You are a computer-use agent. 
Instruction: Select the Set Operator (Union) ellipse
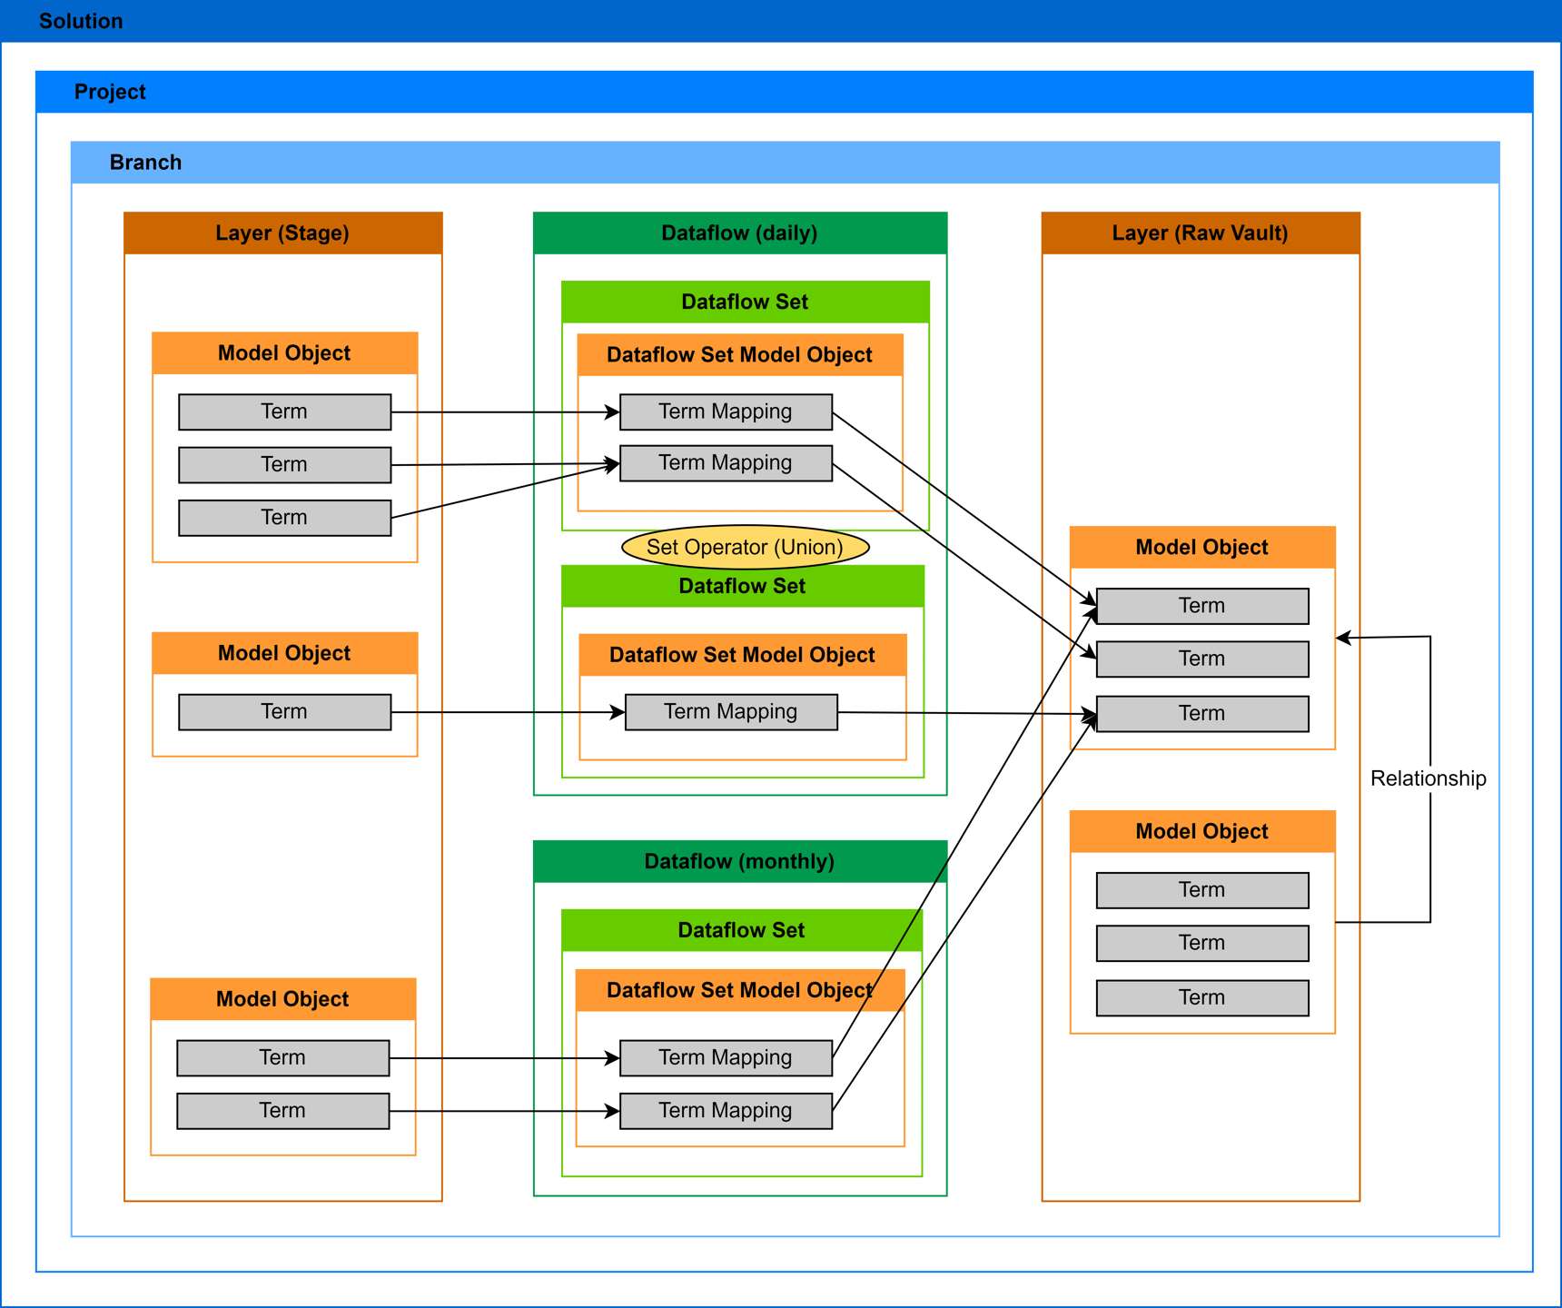[745, 547]
